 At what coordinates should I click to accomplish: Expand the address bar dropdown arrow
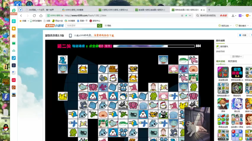[x=190, y=15]
